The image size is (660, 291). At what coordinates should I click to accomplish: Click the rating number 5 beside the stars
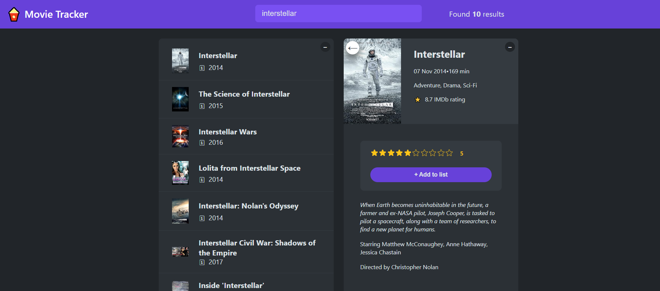462,154
